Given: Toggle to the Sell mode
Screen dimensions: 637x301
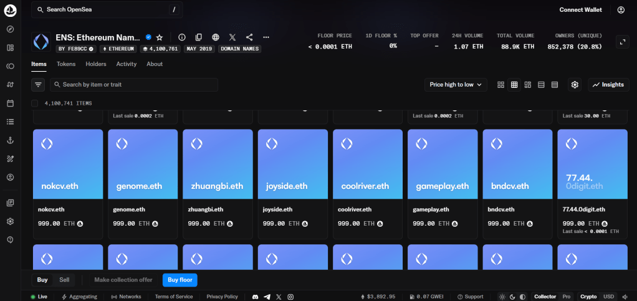Looking at the screenshot, I should 64,280.
